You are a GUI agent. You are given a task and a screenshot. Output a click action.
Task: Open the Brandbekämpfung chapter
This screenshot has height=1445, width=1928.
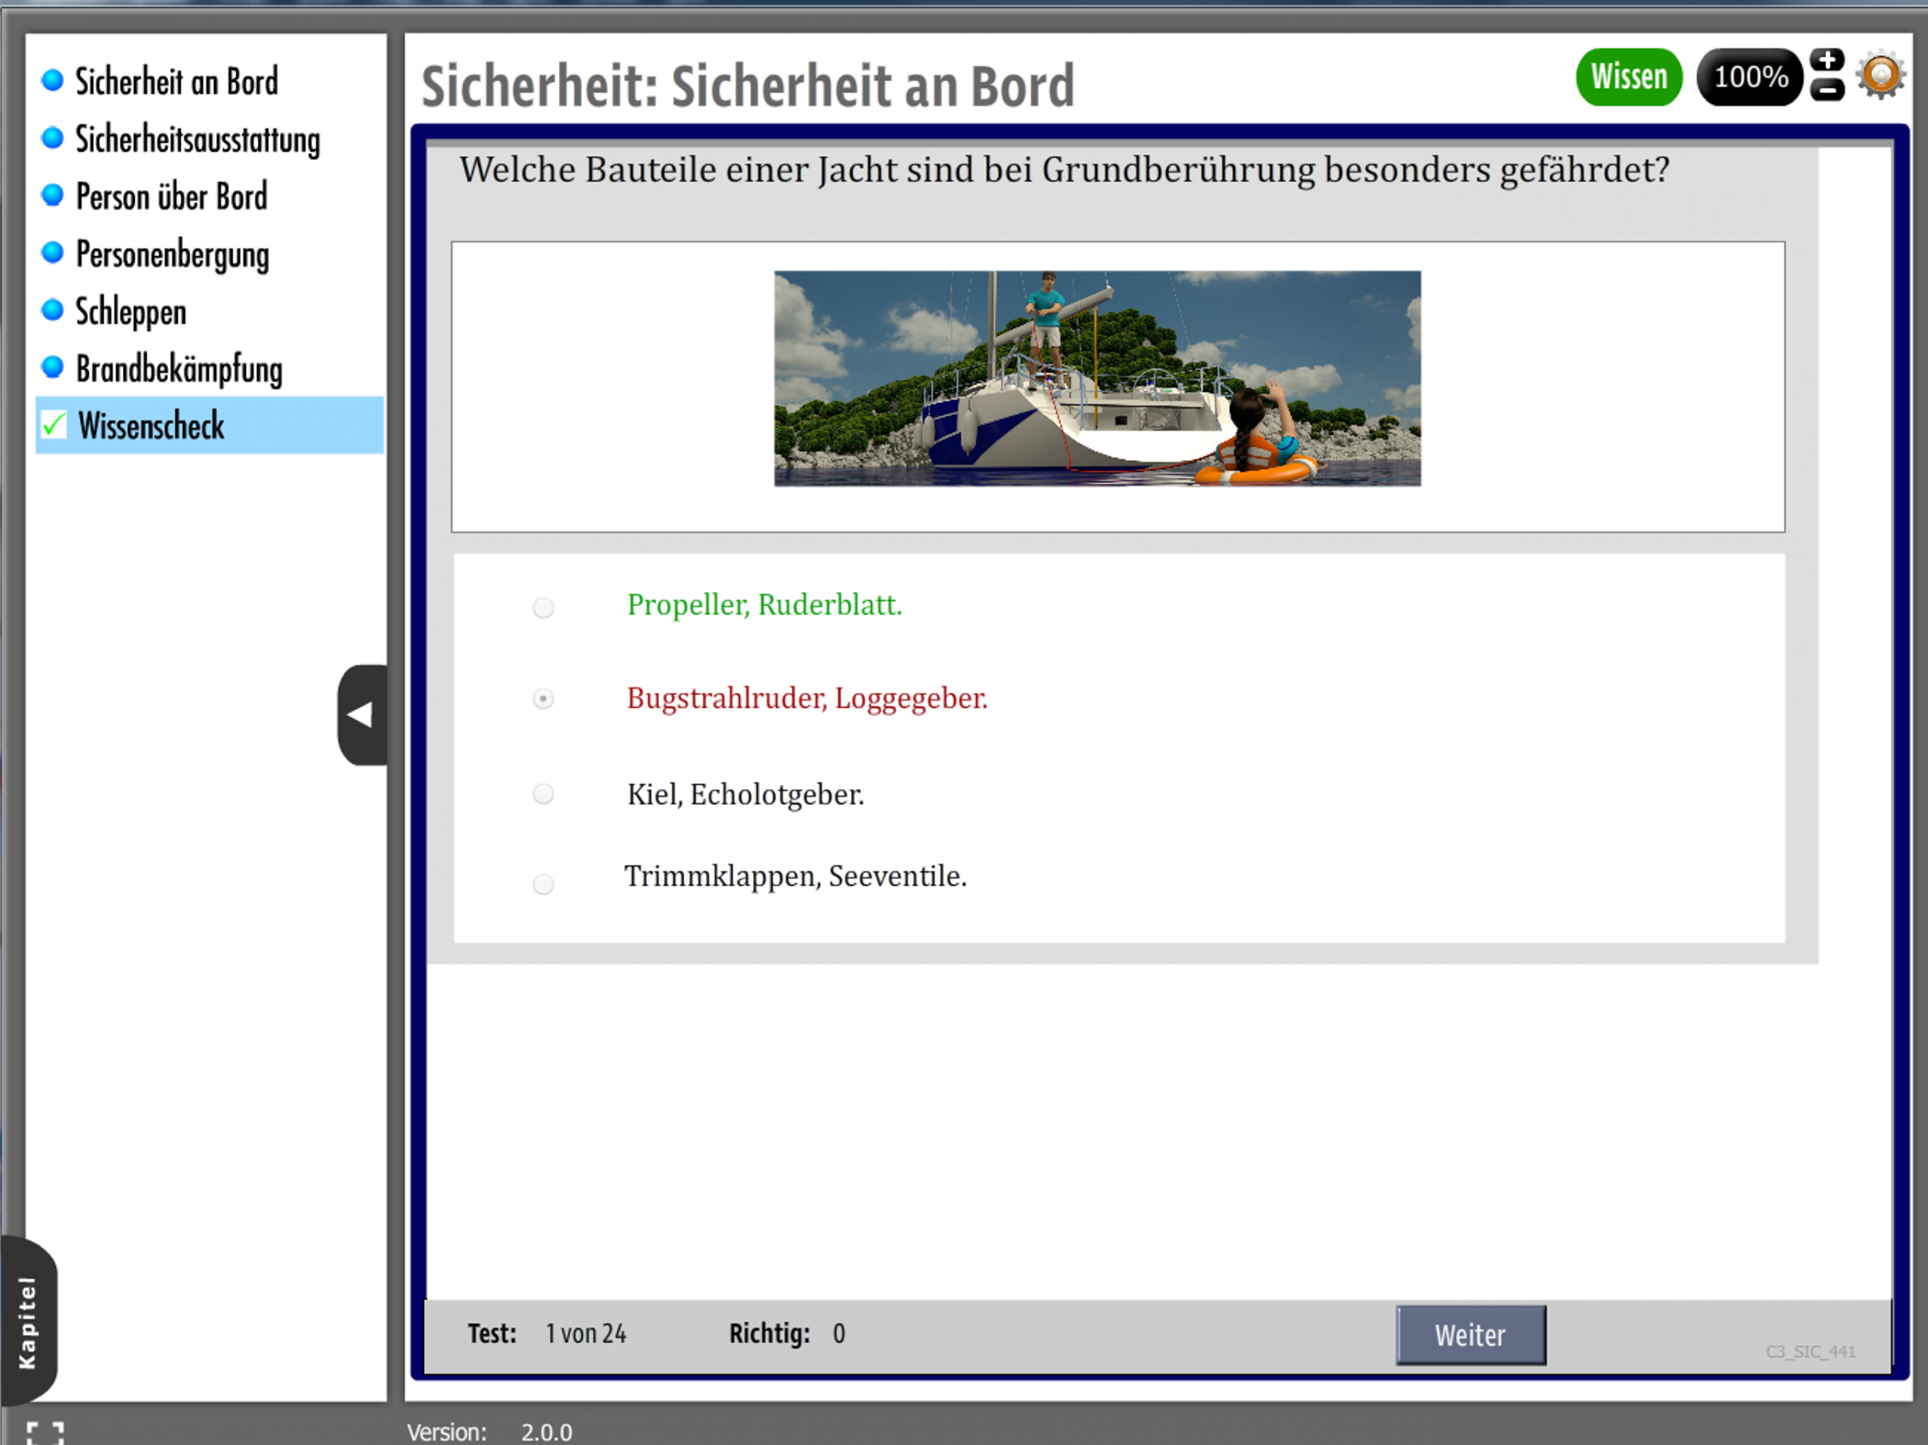[x=178, y=369]
